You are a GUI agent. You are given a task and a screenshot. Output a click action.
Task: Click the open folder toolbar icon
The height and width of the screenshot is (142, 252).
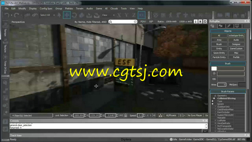point(220,15)
